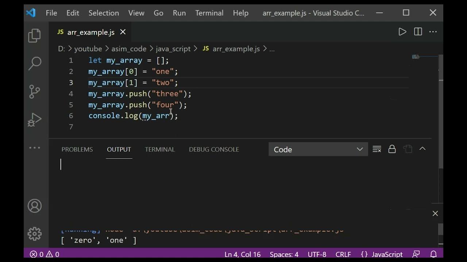Screen dimensions: 467x262
Task: Click the errors and warnings status indicator
Action: pos(45,254)
